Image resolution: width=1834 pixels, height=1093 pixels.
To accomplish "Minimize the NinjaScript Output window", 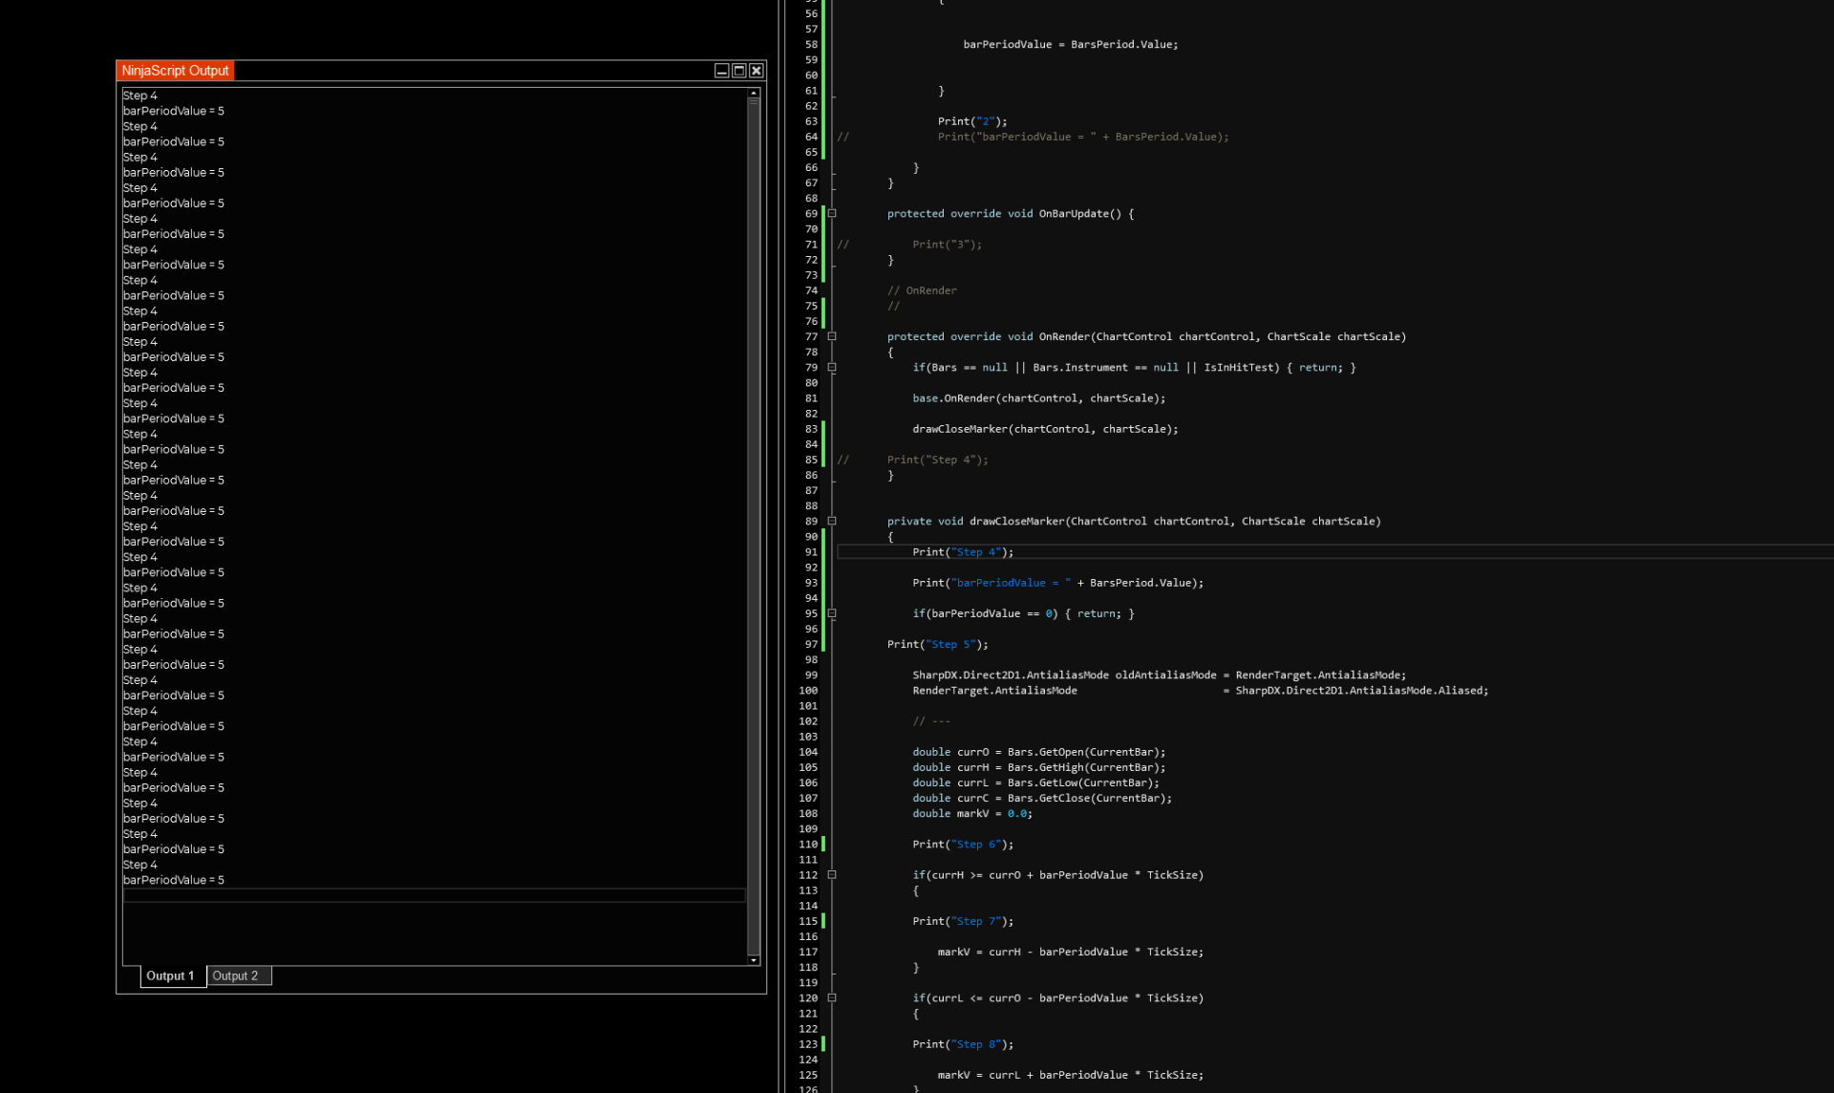I will coord(722,71).
